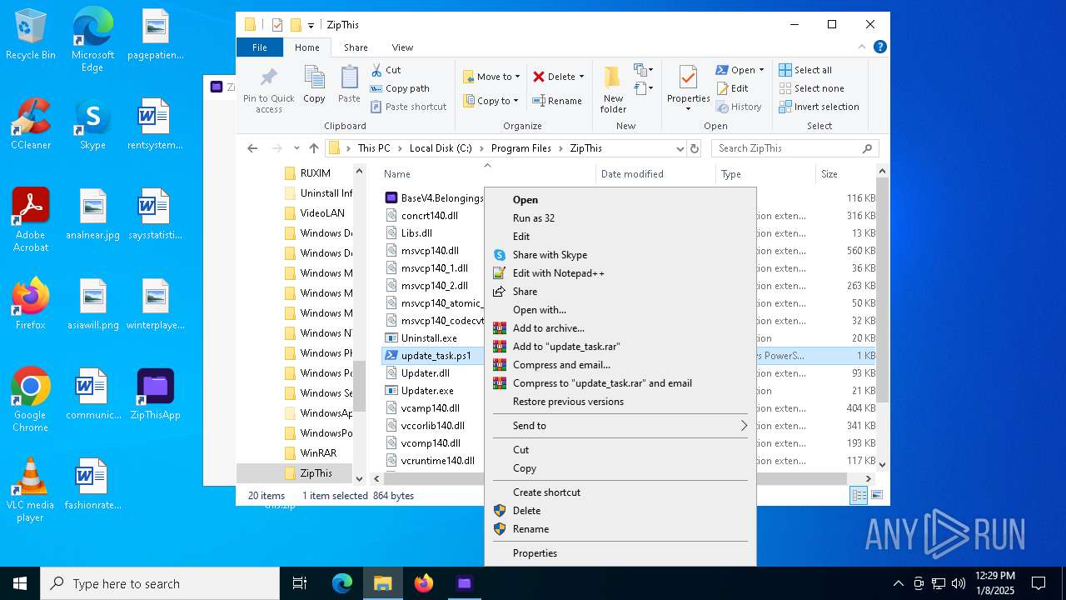
Task: Click Program Files in address path
Action: click(521, 148)
